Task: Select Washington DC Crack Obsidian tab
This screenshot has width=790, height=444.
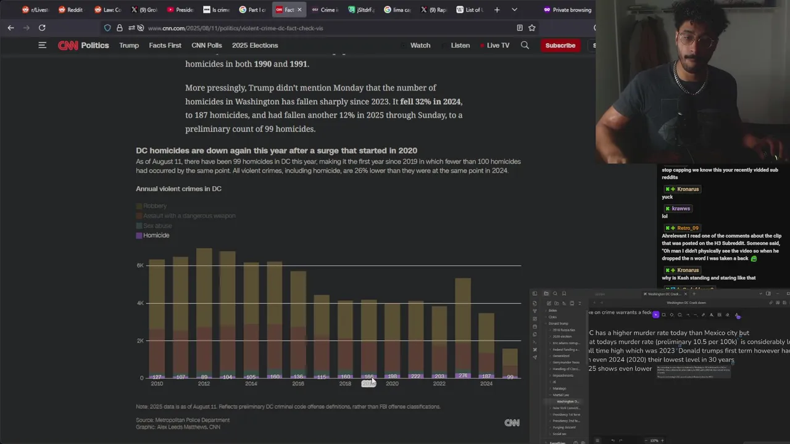Action: click(665, 294)
